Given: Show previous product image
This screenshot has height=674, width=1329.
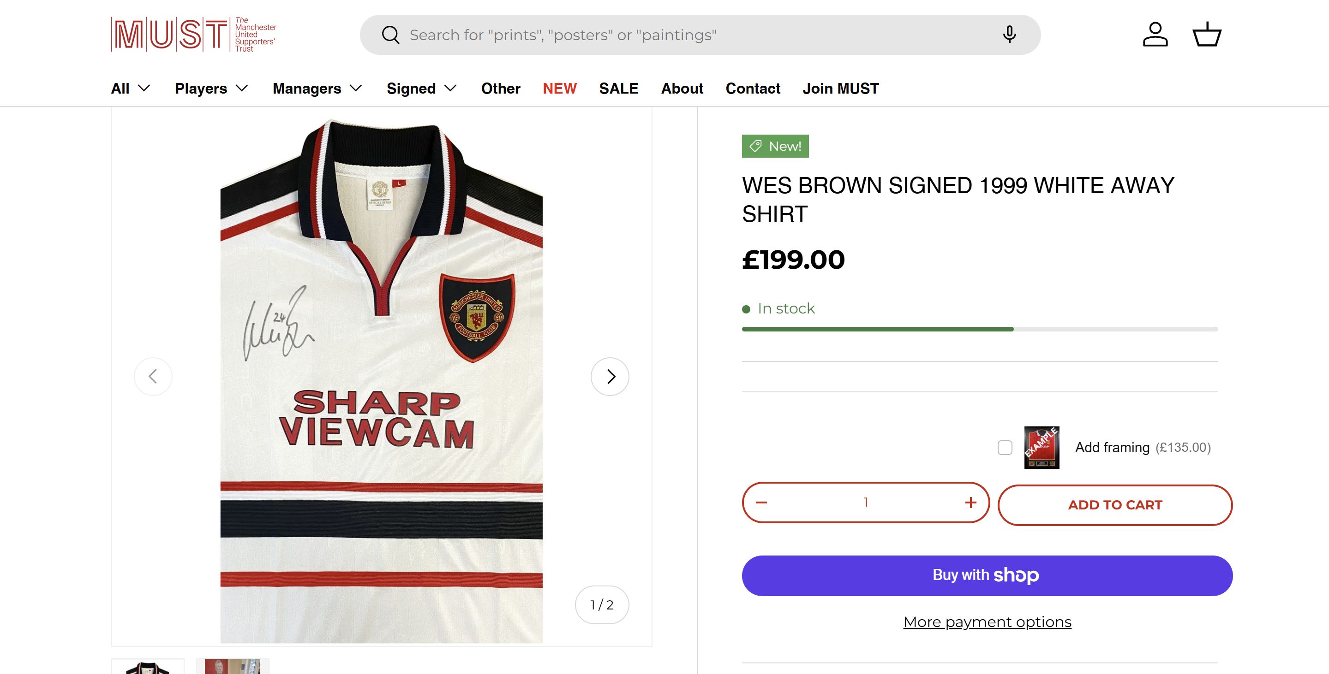Looking at the screenshot, I should pos(153,377).
